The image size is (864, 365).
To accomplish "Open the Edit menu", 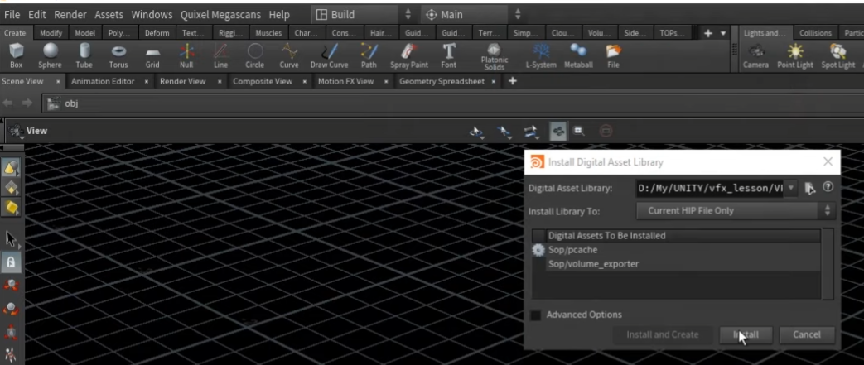I will pyautogui.click(x=37, y=15).
